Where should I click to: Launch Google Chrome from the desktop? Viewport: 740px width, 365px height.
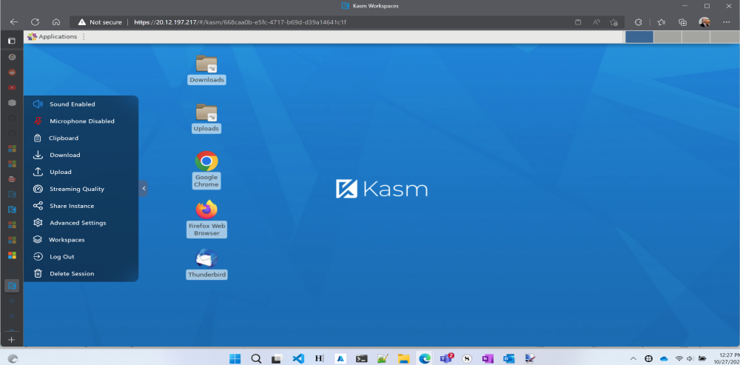point(206,170)
